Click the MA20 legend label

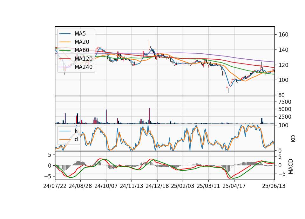pyautogui.click(x=82, y=42)
